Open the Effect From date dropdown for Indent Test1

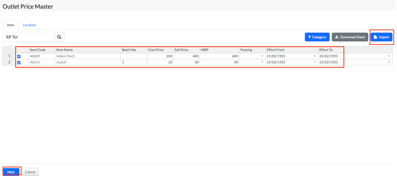coord(315,56)
